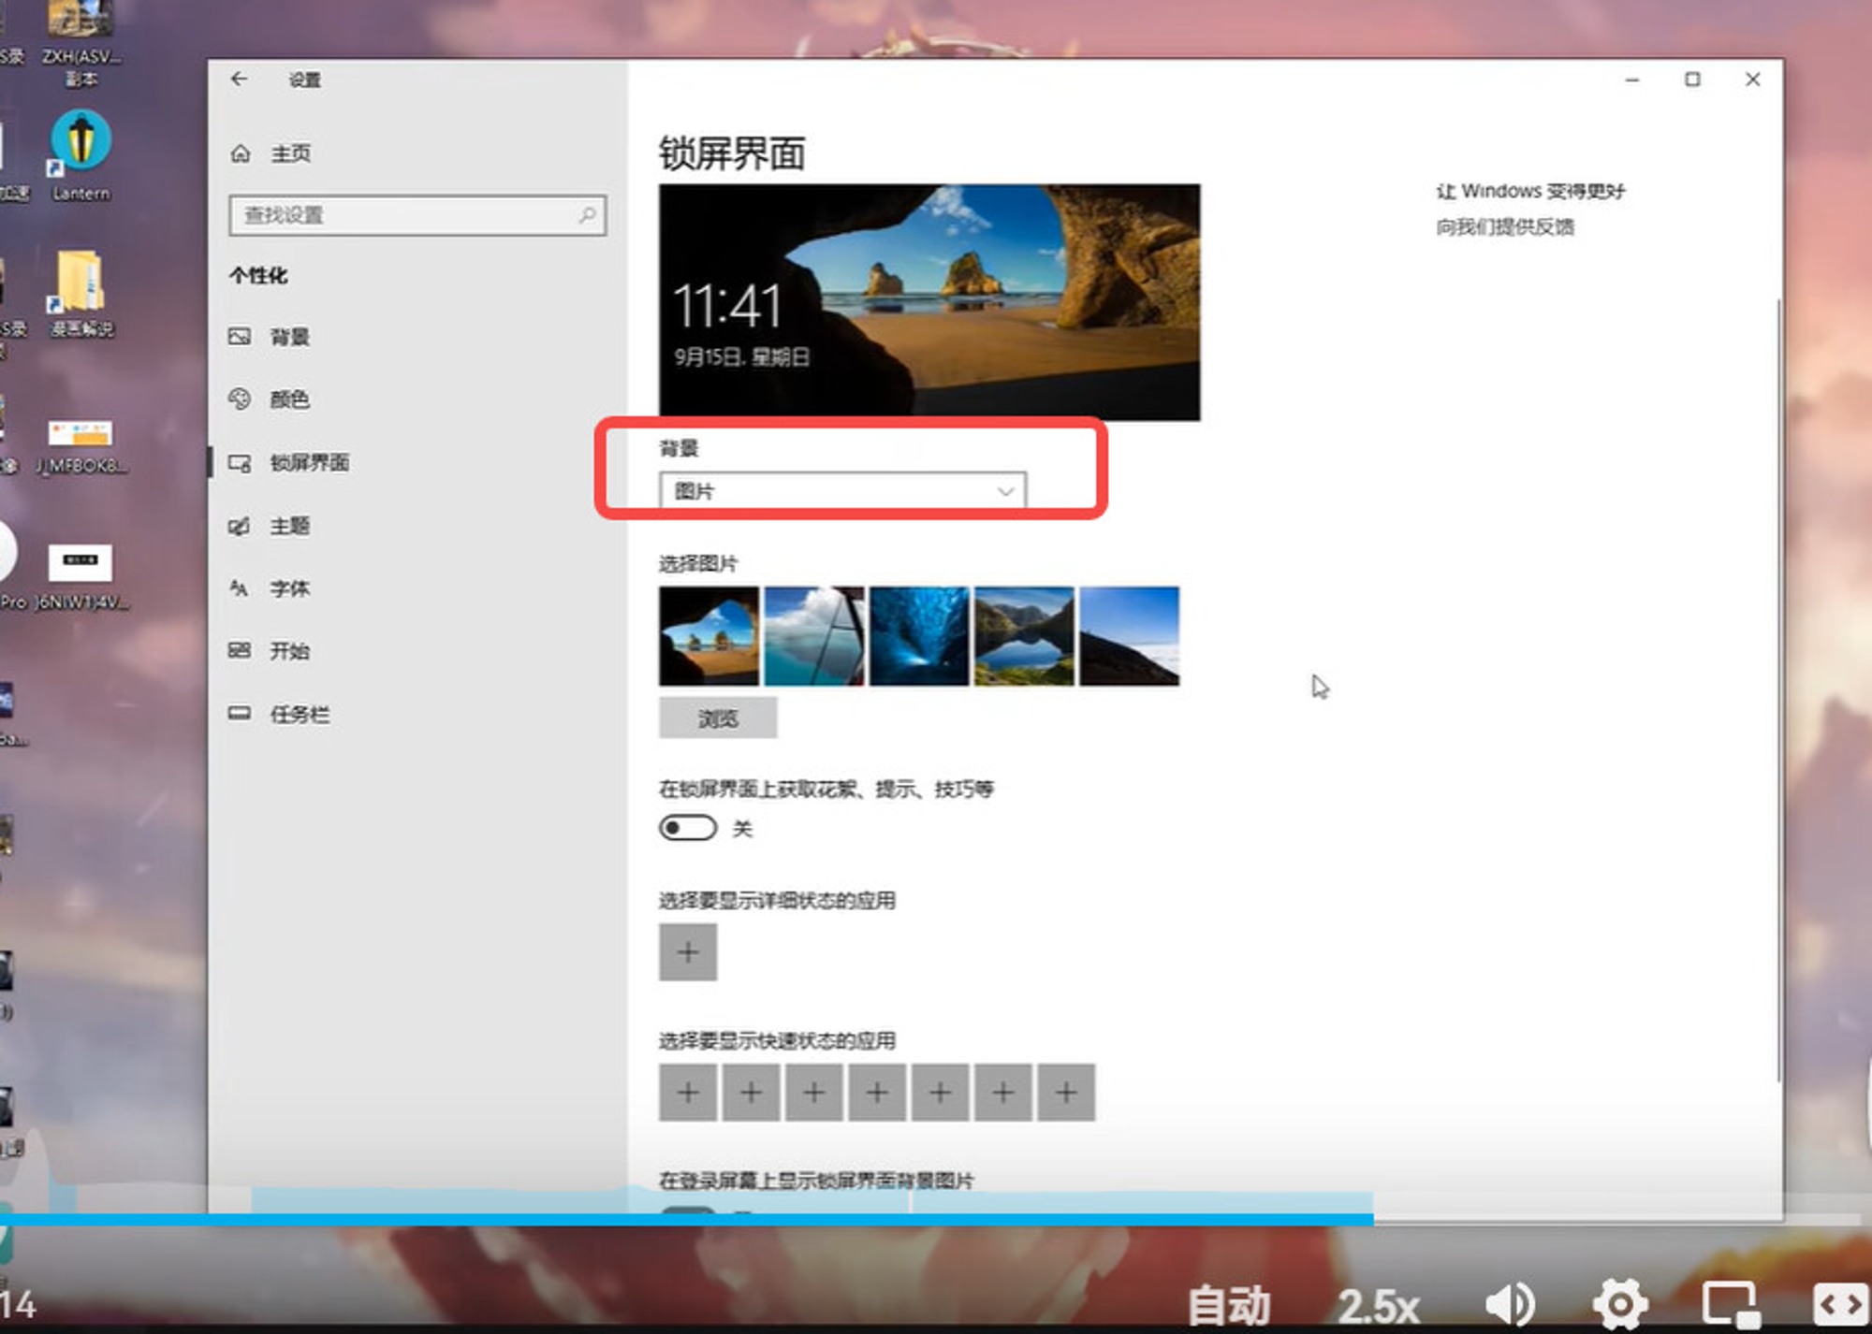The width and height of the screenshot is (1872, 1334).
Task: Select the 字体 sidebar icon
Action: (240, 588)
